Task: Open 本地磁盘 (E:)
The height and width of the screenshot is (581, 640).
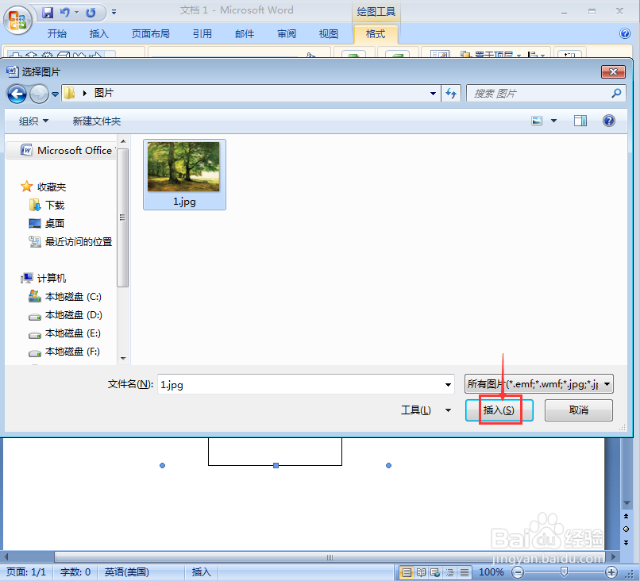Action: coord(65,333)
